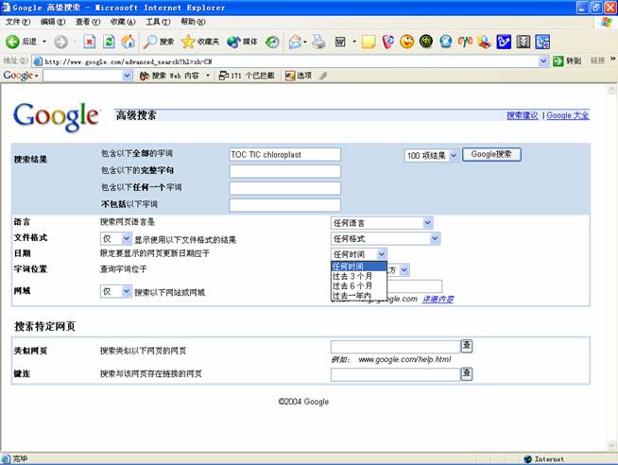Click the details (详细内容) link
Image resolution: width=618 pixels, height=465 pixels.
pyautogui.click(x=438, y=299)
